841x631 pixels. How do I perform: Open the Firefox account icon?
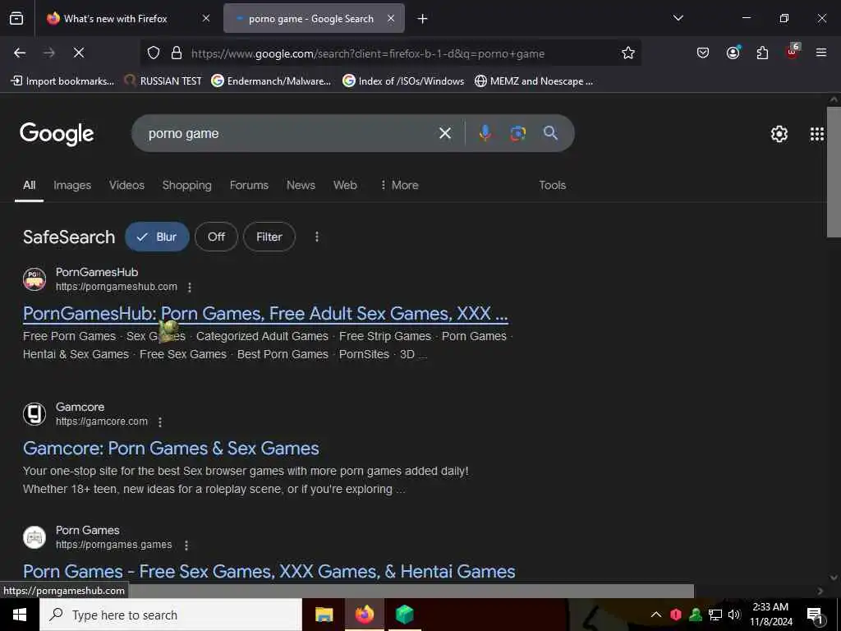point(733,53)
